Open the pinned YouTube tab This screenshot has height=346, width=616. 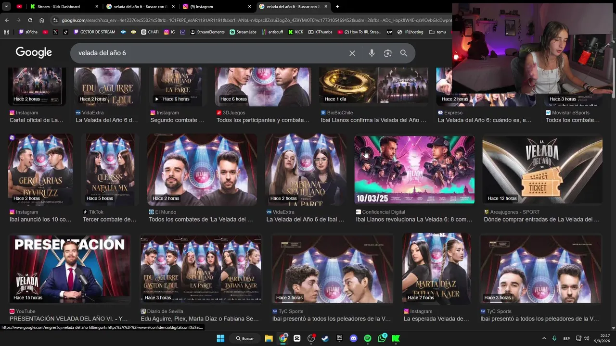click(x=19, y=7)
